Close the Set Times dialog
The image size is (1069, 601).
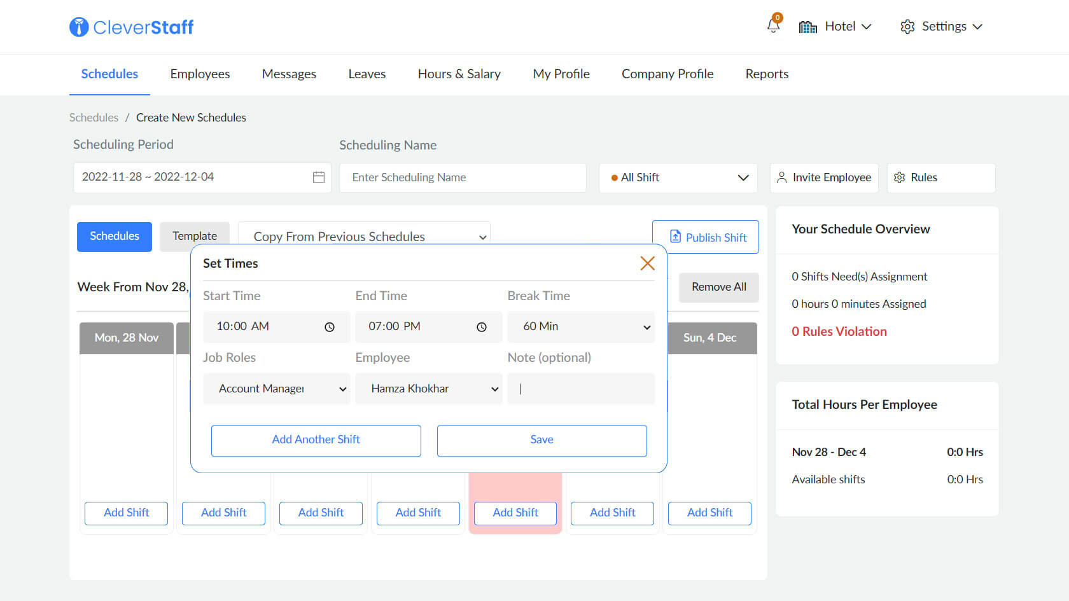tap(647, 263)
